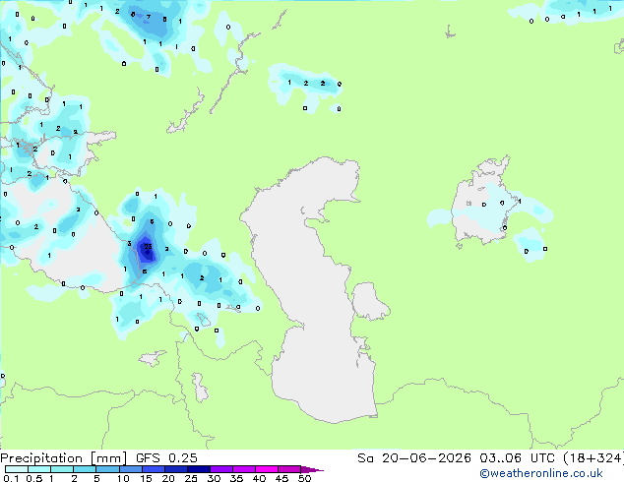Click the above-50 arrow tip of legend

312,469
